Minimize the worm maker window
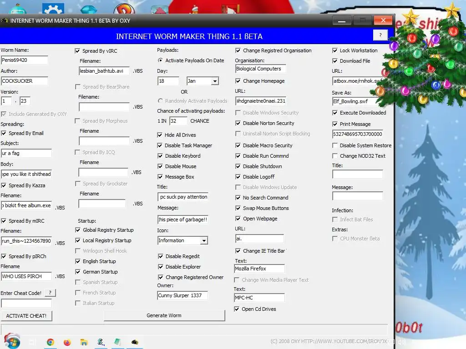466x349 pixels. click(342, 20)
